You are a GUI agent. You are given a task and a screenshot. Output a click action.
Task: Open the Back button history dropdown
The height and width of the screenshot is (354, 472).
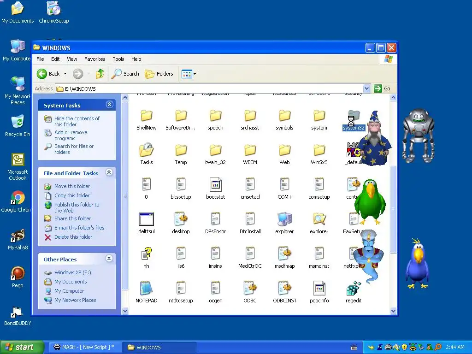click(x=65, y=74)
